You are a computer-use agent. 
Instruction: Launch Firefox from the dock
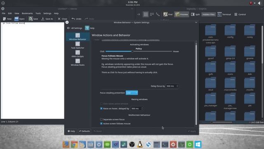tap(66, 144)
